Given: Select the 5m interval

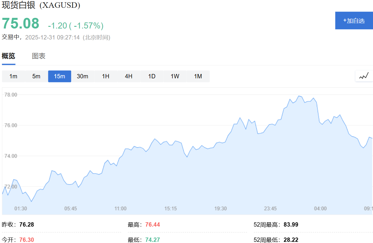Looking at the screenshot, I should tap(36, 76).
